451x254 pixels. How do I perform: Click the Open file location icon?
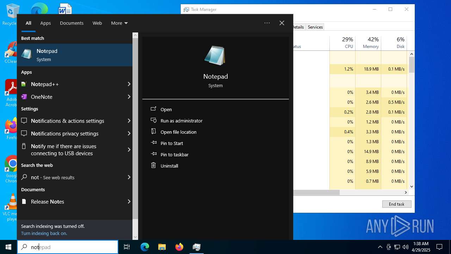tap(153, 132)
